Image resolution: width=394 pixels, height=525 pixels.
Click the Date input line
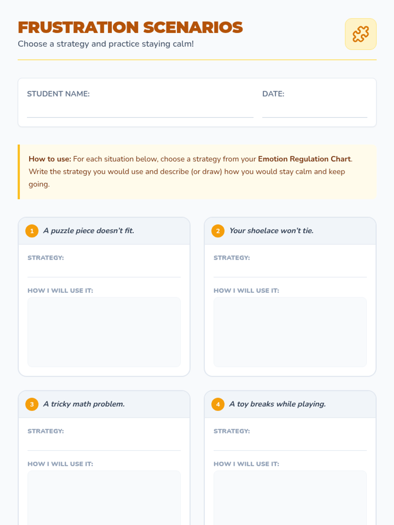point(315,111)
